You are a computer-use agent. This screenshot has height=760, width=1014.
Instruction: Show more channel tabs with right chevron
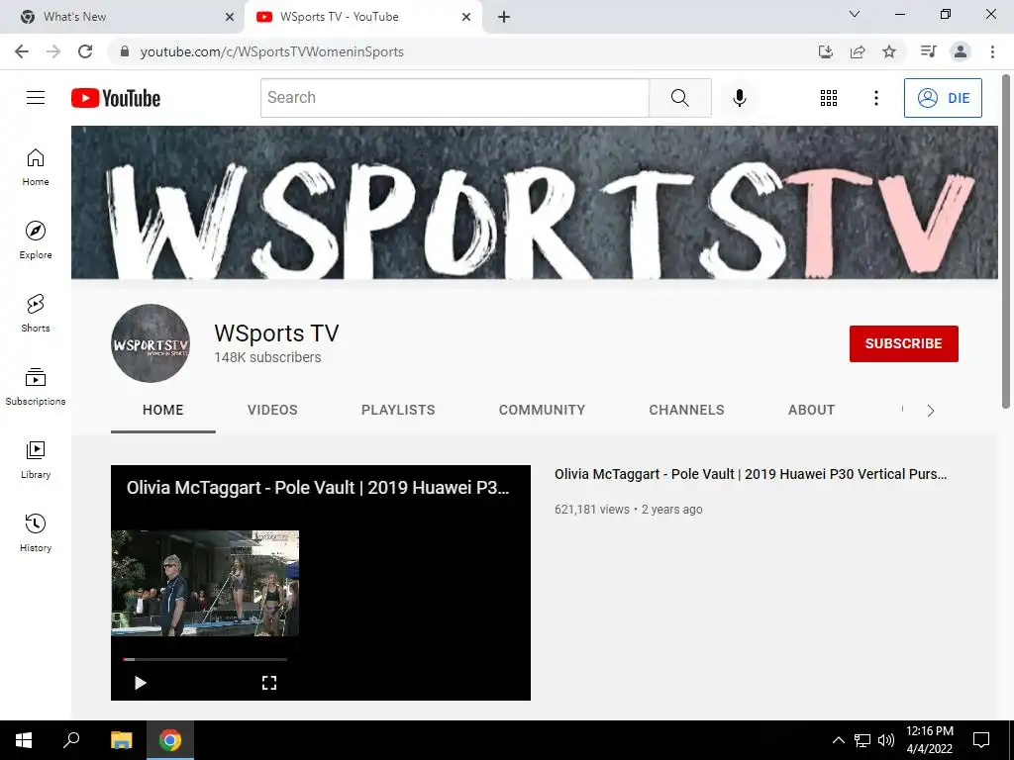(x=930, y=411)
